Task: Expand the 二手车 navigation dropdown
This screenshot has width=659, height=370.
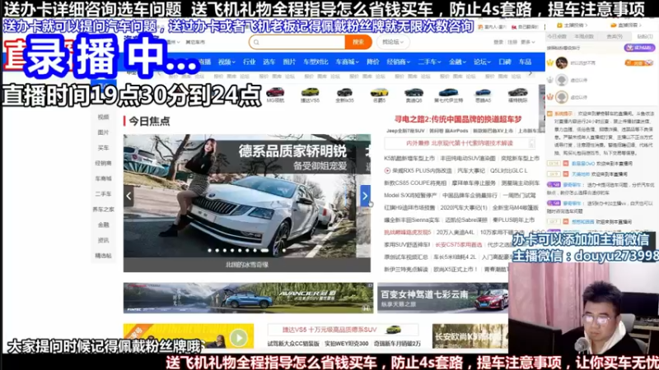Action: coord(429,62)
